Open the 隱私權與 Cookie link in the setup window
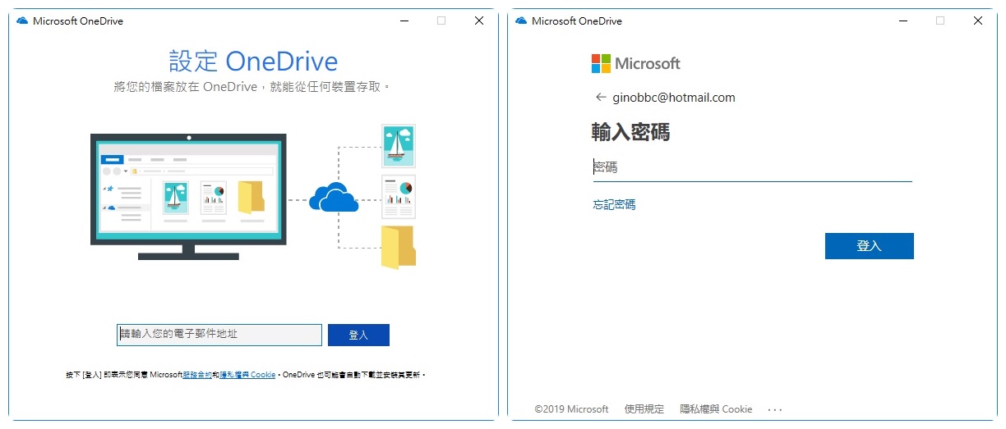This screenshot has width=1006, height=429. coord(247,375)
